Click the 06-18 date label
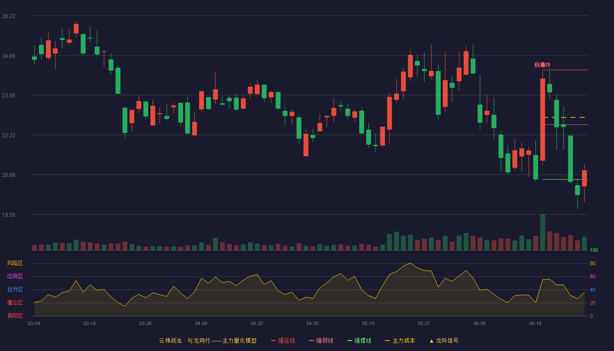This screenshot has width=614, height=351. click(535, 323)
